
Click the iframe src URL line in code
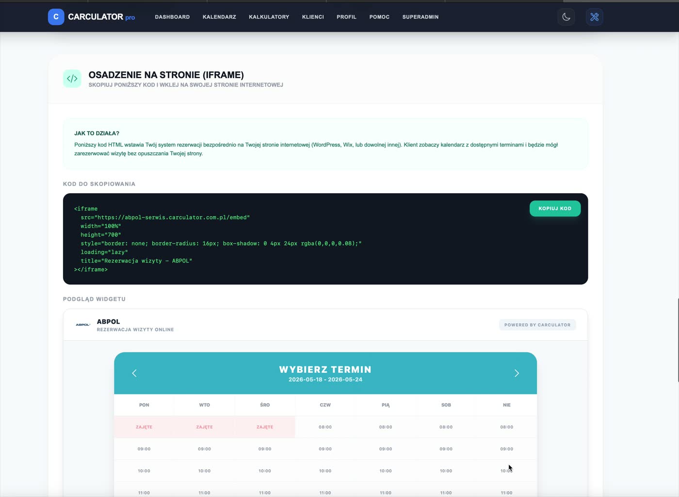tap(165, 217)
